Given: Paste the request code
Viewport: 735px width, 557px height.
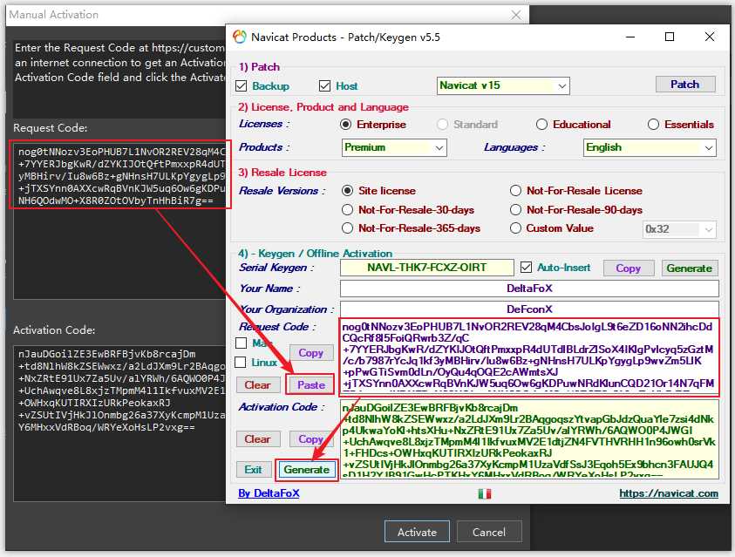Looking at the screenshot, I should pyautogui.click(x=310, y=385).
